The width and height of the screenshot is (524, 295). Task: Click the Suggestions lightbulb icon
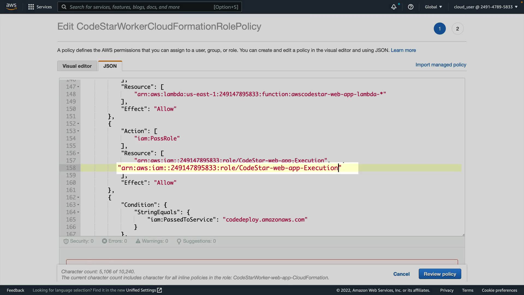179,241
